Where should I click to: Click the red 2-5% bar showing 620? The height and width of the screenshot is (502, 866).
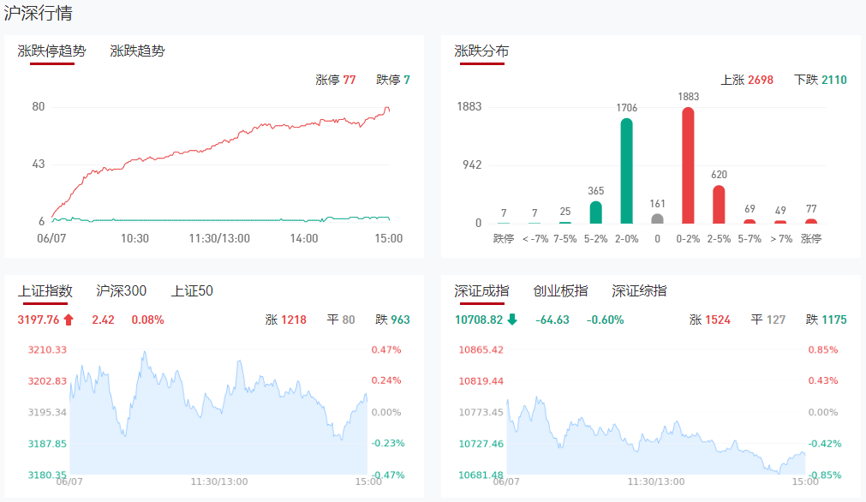pos(719,204)
